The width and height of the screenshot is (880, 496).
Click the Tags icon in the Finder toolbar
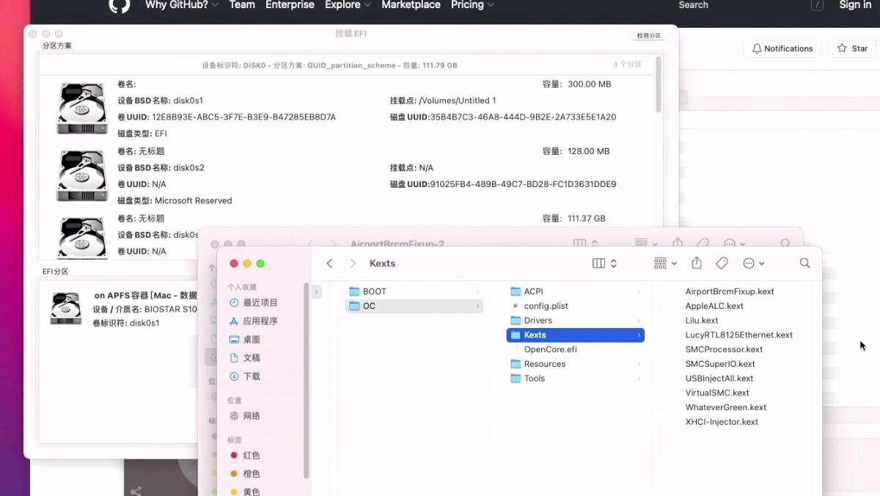point(722,263)
